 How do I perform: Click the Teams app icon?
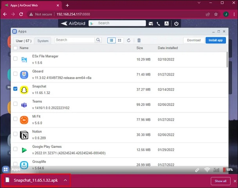pyautogui.click(x=24, y=105)
